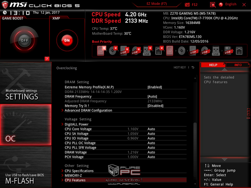
Task: Select UEFI USB hard disk boot icon
Action: tap(124, 50)
